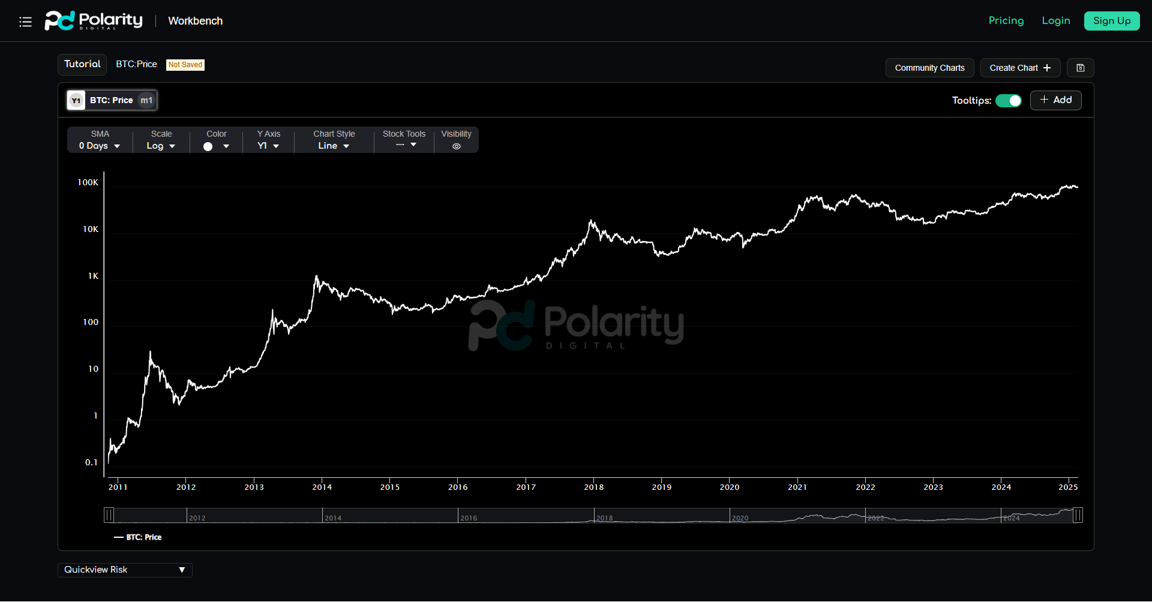Open the SMA 0 Days dropdown
The width and height of the screenshot is (1152, 602).
[100, 146]
